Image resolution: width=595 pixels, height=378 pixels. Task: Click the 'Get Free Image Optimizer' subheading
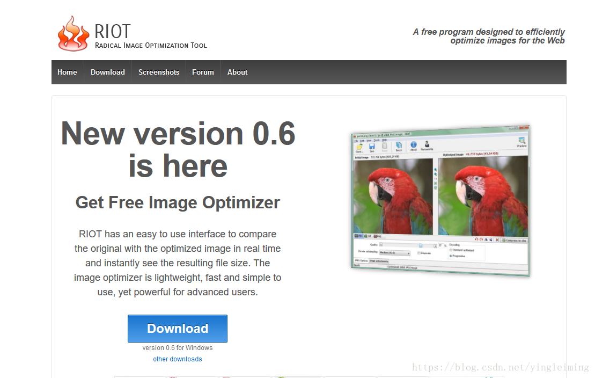point(178,202)
